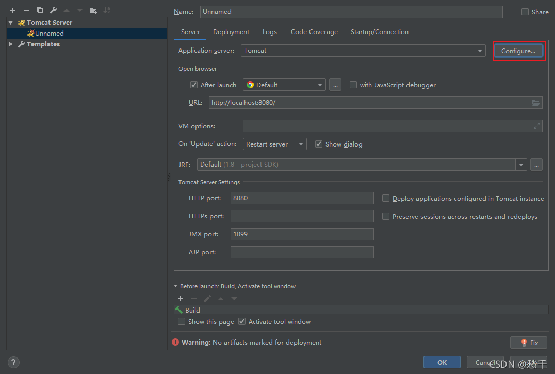Click JRE browse ellipsis button

[x=536, y=165]
